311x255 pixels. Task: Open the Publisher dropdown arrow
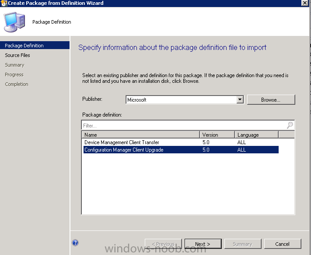(240, 99)
